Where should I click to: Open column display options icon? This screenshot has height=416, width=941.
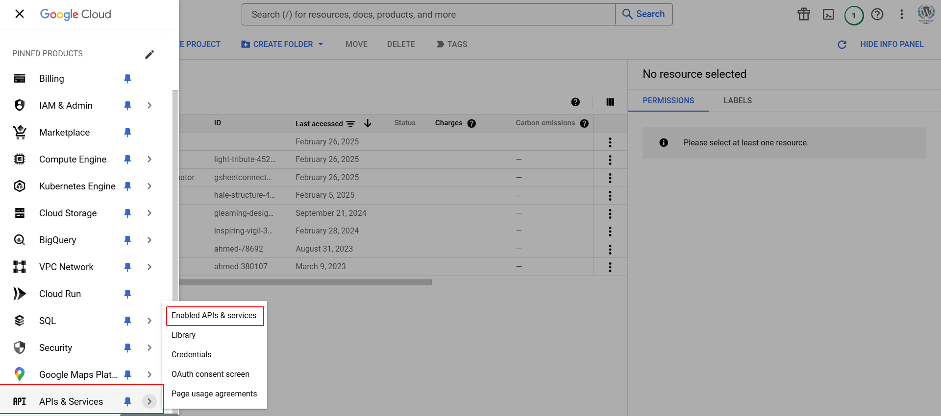[610, 102]
